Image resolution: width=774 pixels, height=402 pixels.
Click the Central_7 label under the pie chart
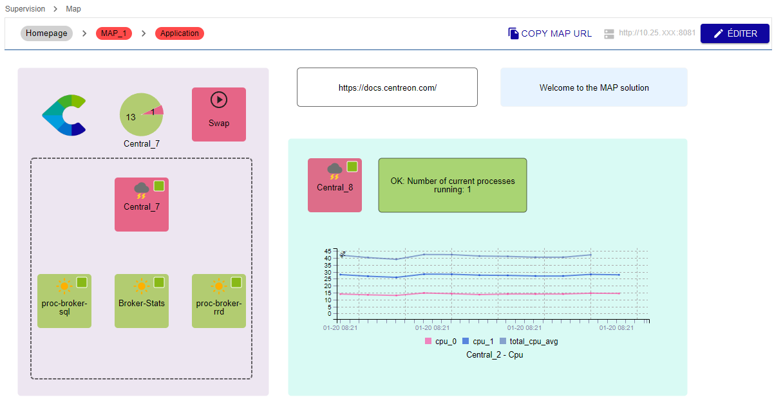coord(142,143)
